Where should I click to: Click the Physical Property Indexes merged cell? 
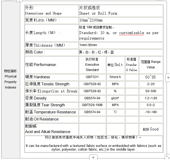tap(10, 79)
